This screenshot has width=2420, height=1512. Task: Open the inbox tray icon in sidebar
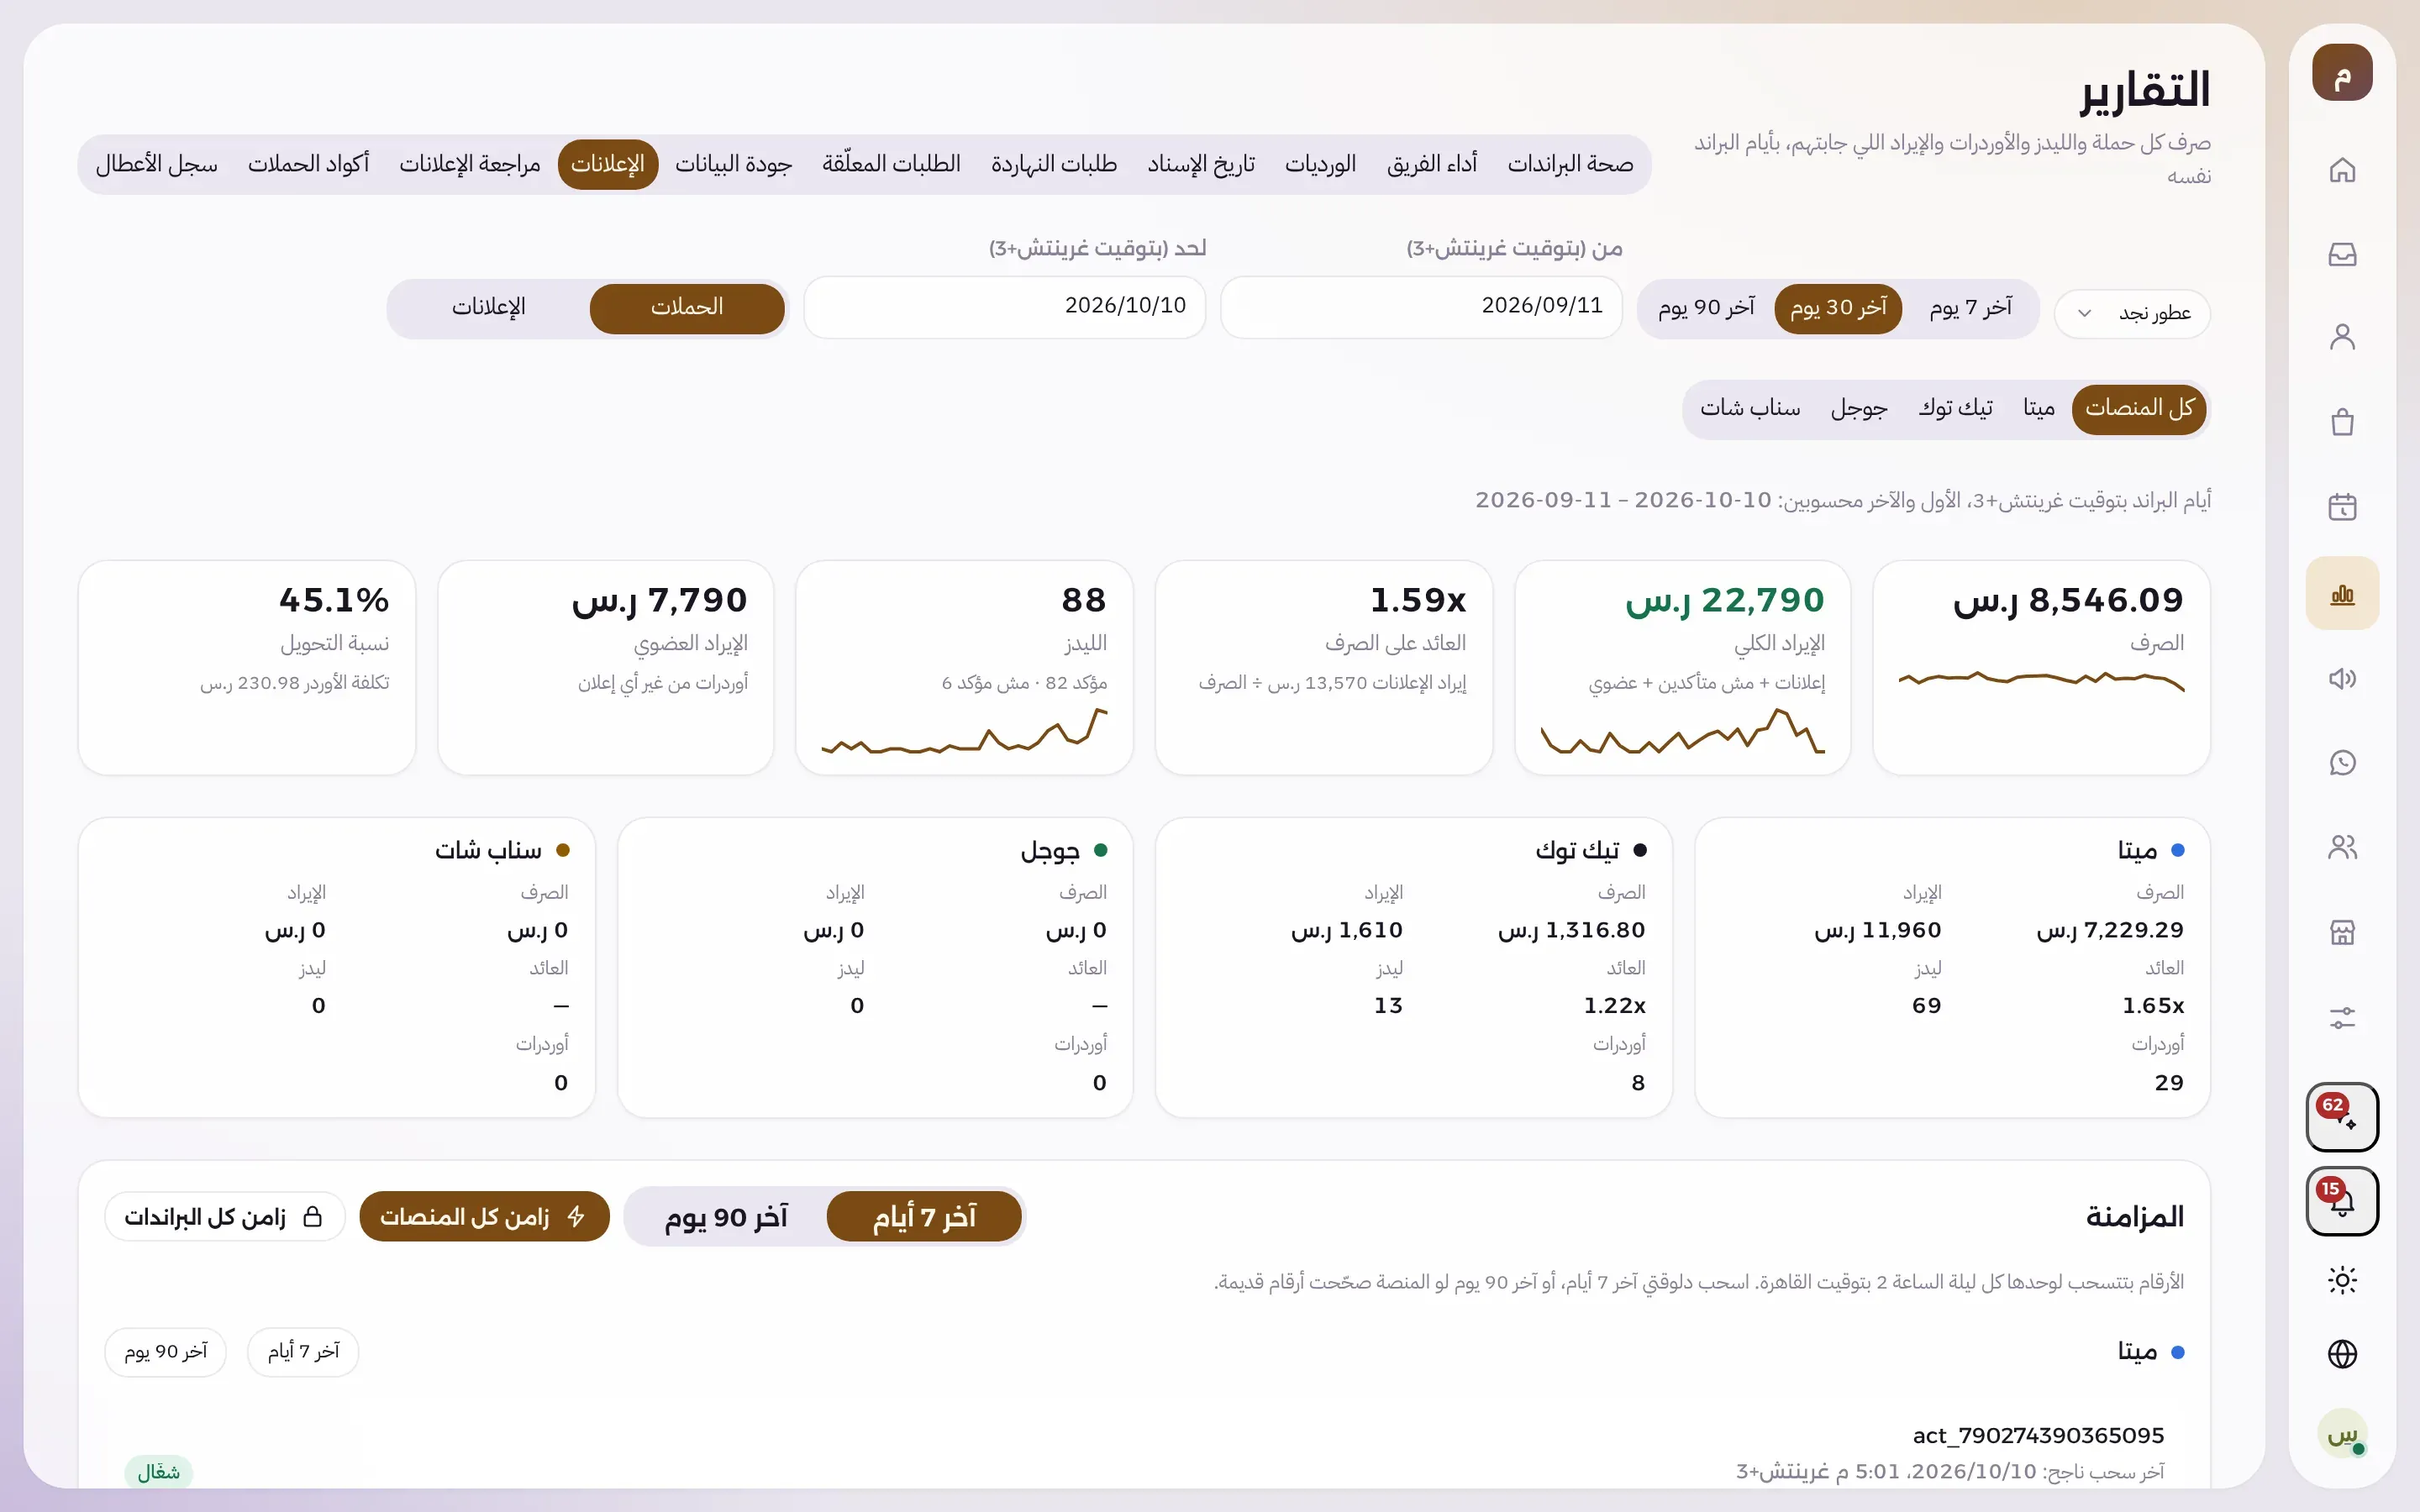point(2342,254)
